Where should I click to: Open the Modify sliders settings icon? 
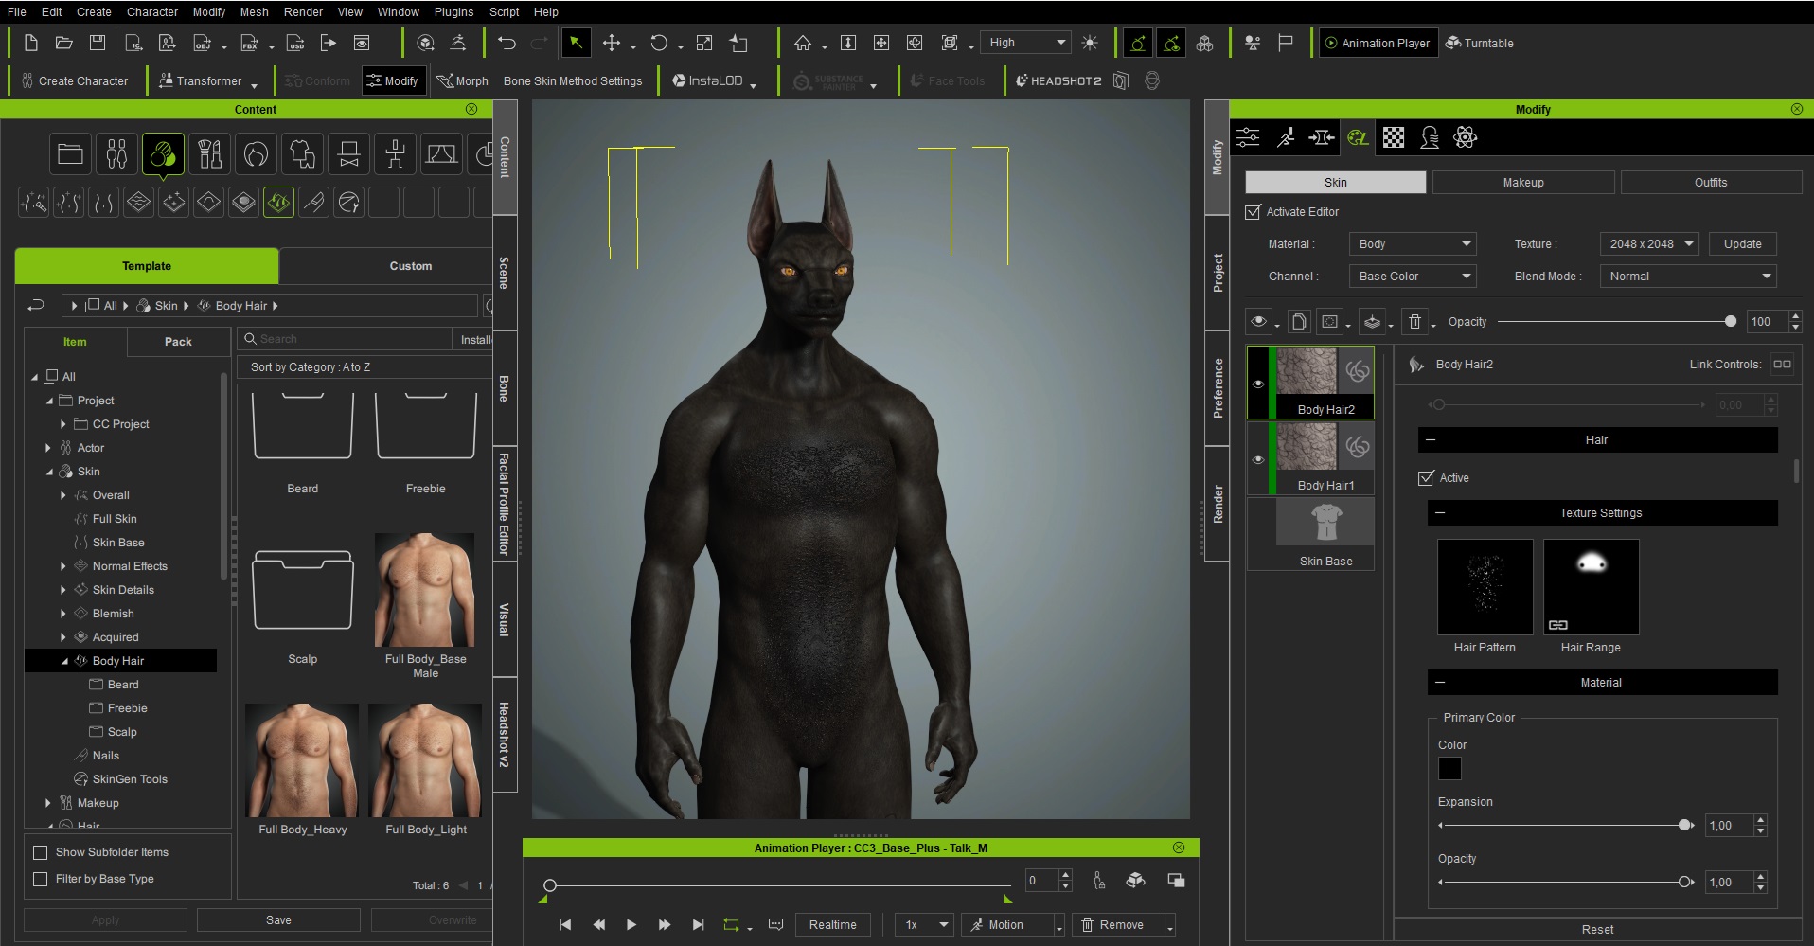click(1249, 137)
